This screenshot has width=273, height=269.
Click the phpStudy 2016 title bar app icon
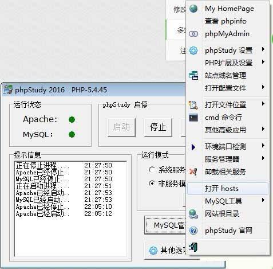[x=8, y=89]
